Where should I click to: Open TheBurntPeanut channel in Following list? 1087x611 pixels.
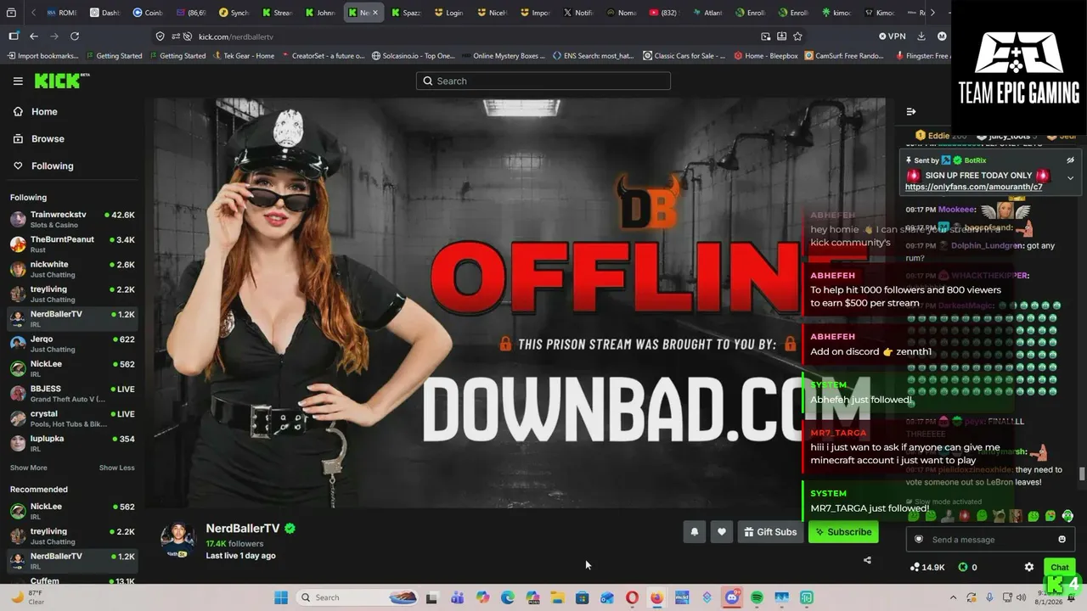click(72, 244)
